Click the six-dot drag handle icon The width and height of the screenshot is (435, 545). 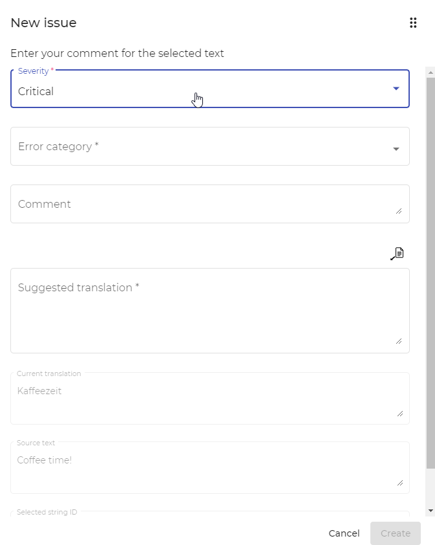click(x=413, y=23)
